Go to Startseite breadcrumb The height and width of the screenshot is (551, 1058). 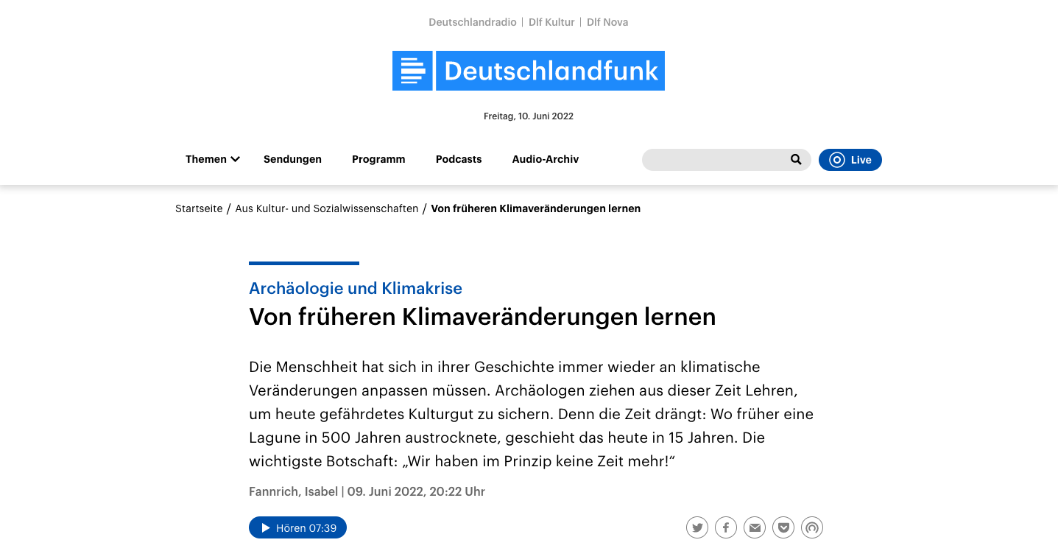point(199,208)
